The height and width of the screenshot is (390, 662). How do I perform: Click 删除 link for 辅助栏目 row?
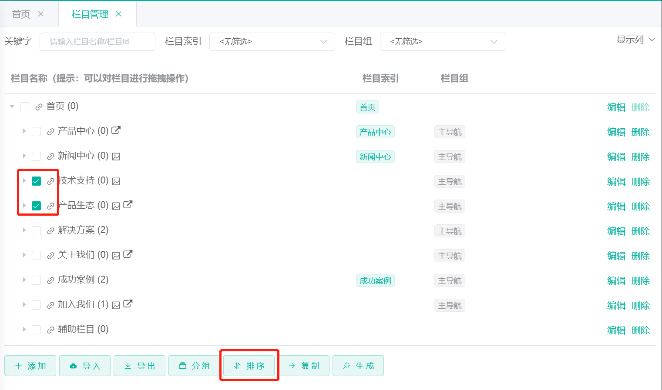pyautogui.click(x=640, y=330)
